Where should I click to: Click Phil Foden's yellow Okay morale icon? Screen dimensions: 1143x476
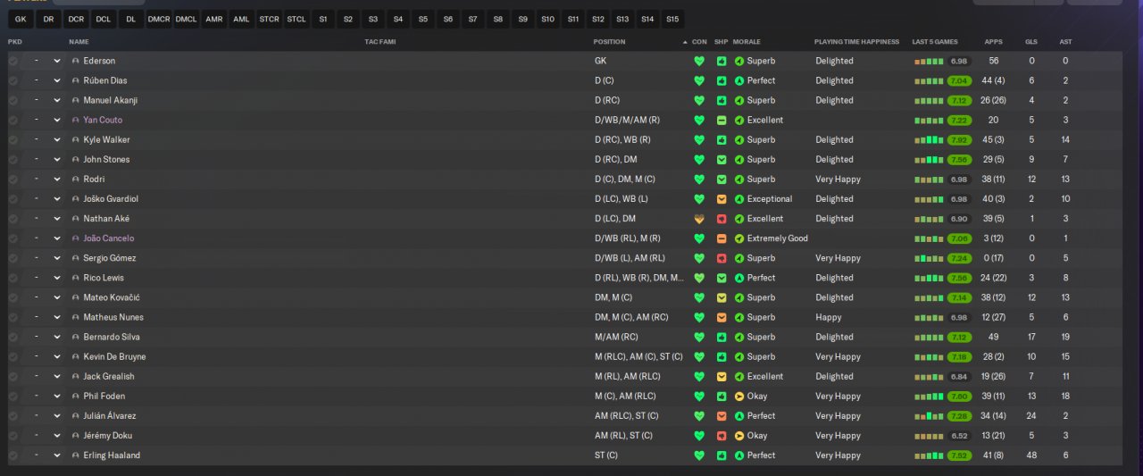click(x=739, y=396)
